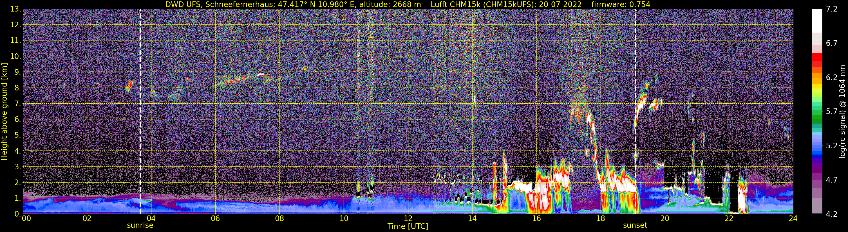Click the height axis tick label "6."
The height and width of the screenshot is (232, 848).
point(17,119)
